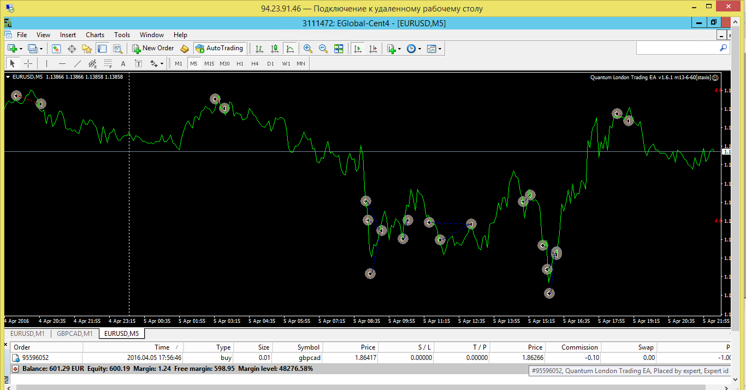Toggle AutoTrading on or off
Screen dimensions: 746x390
219,48
